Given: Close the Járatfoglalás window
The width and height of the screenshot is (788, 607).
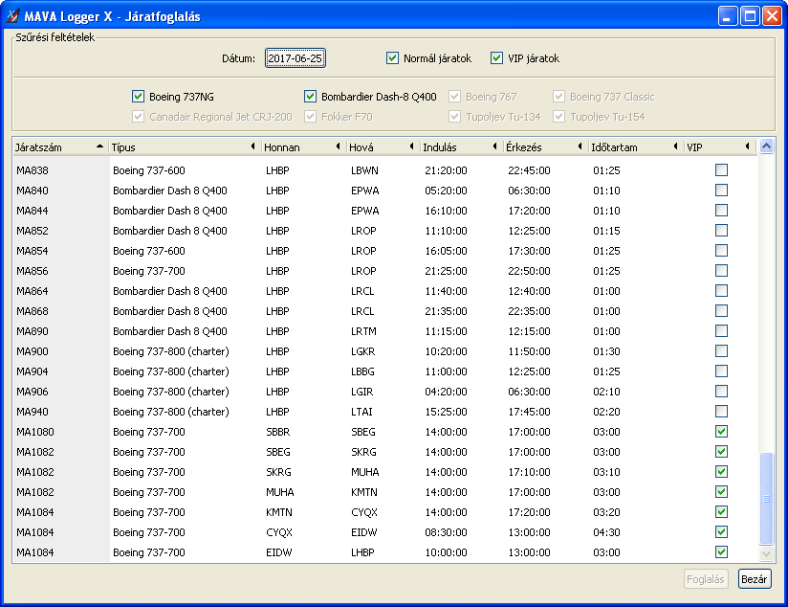Looking at the screenshot, I should tap(772, 16).
